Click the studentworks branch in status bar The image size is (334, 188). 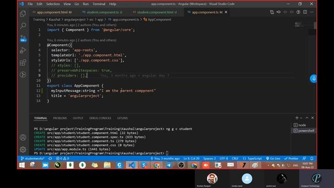tap(32, 158)
